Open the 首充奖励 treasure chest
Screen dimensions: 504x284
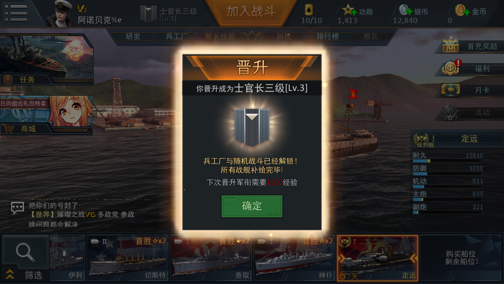[x=451, y=46]
